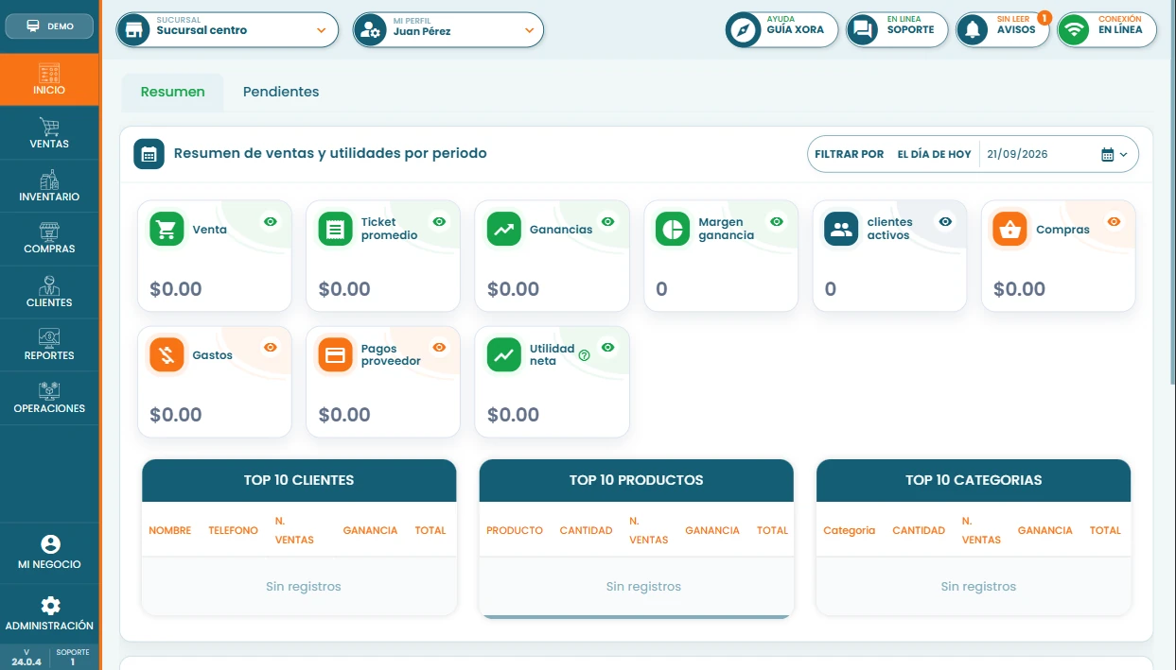Go to Inventario in the sidebar
Image resolution: width=1176 pixels, height=670 pixels.
49,186
